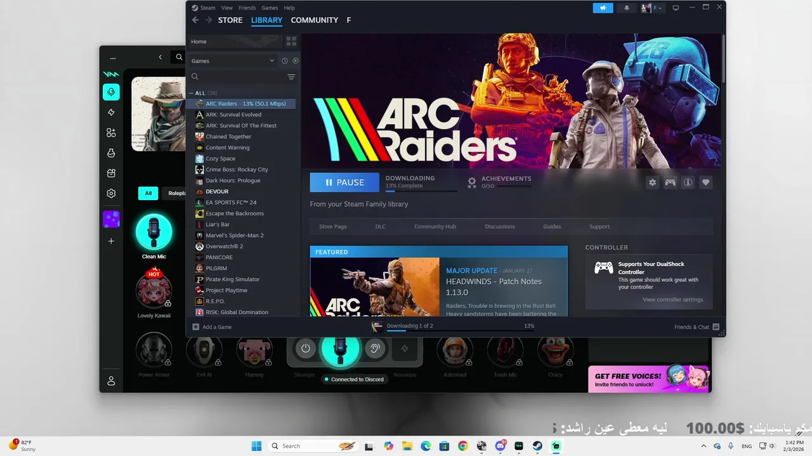Toggle Voicemod main microphone button in bottom bar
Screen dimensions: 812x456
(340, 348)
